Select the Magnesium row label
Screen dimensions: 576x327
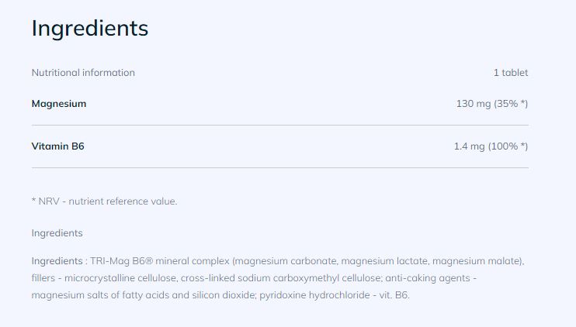coord(59,104)
